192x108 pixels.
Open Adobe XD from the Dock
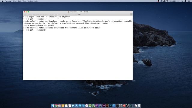(104, 106)
